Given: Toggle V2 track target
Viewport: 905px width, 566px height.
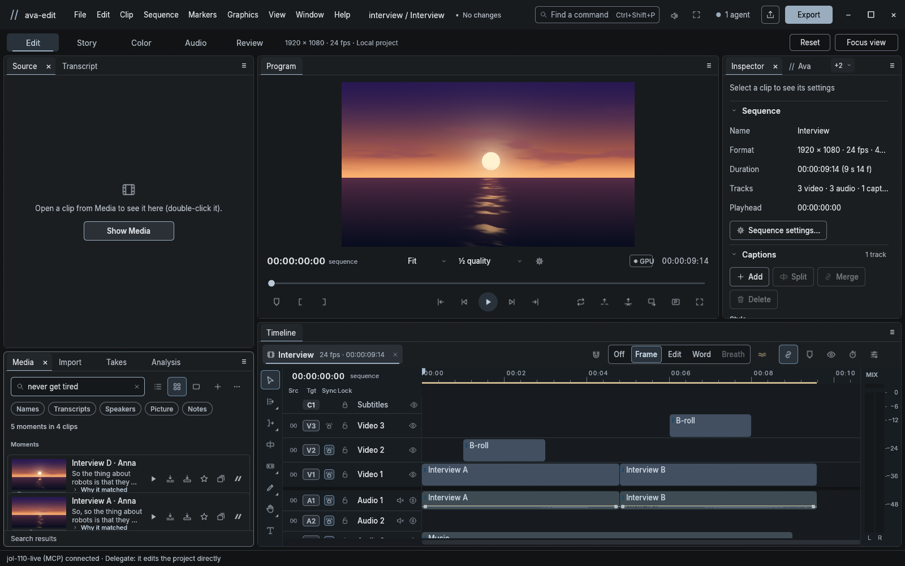Looking at the screenshot, I should pos(311,451).
